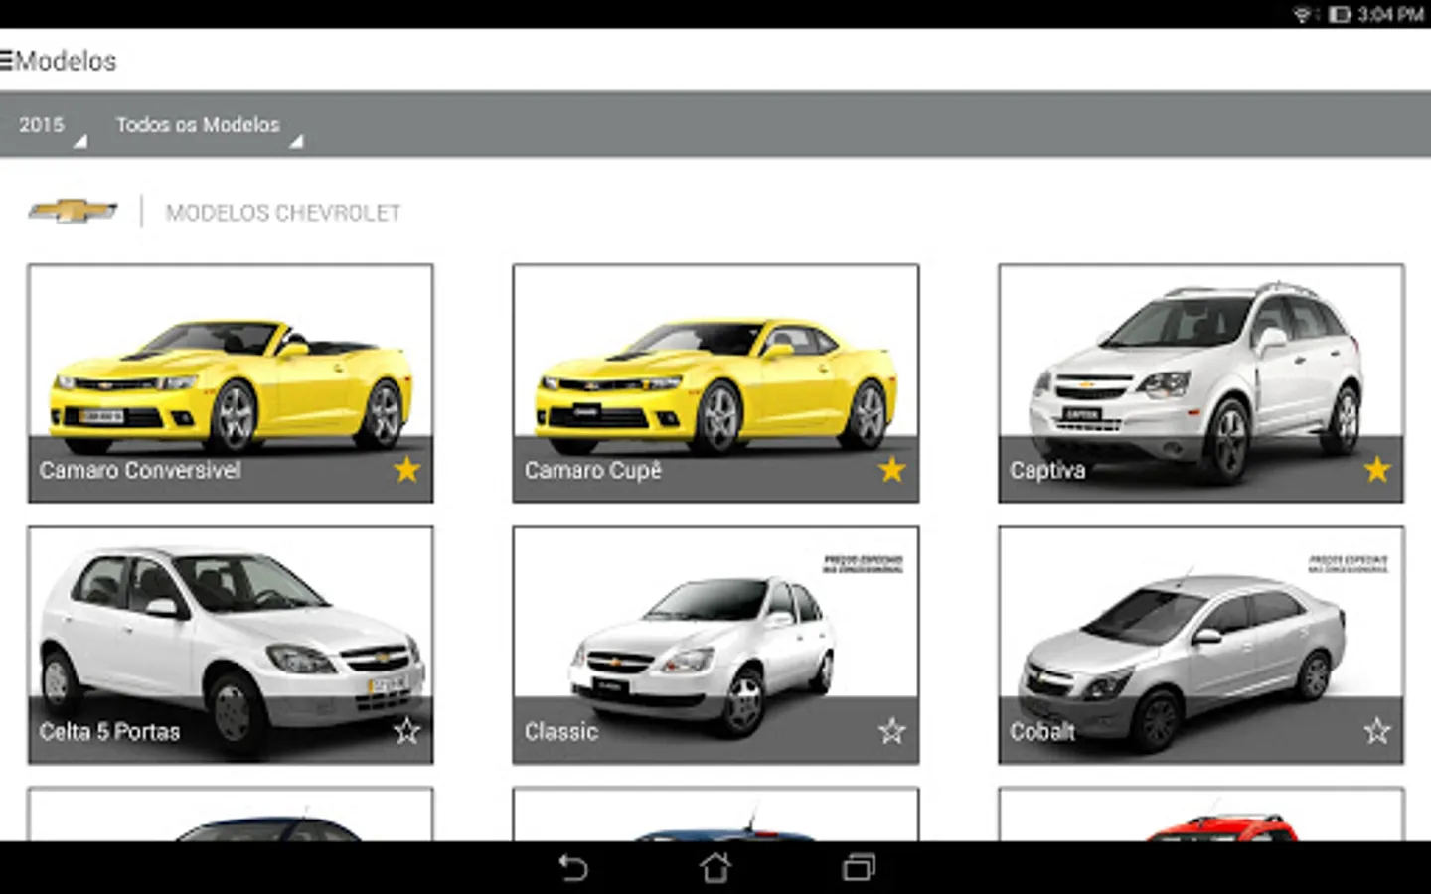Tap the Camaro Cupê label

[592, 470]
